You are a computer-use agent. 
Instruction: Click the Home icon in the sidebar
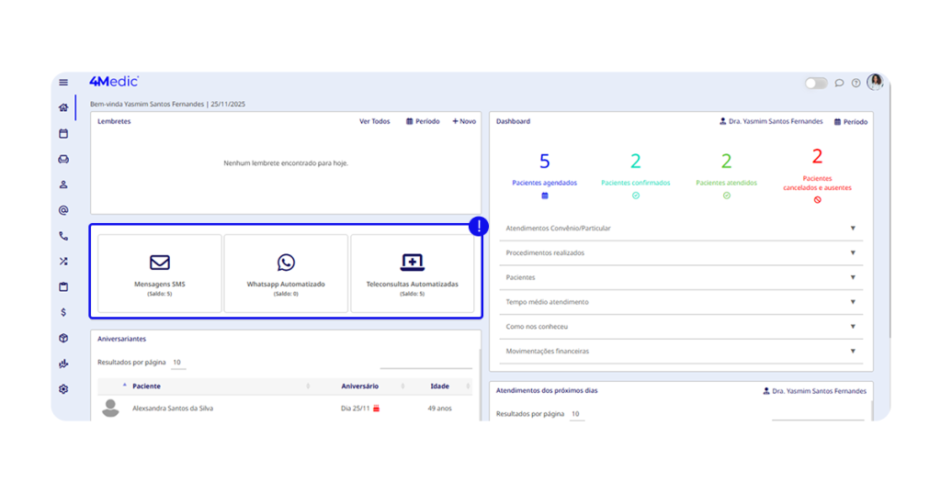[x=63, y=107]
